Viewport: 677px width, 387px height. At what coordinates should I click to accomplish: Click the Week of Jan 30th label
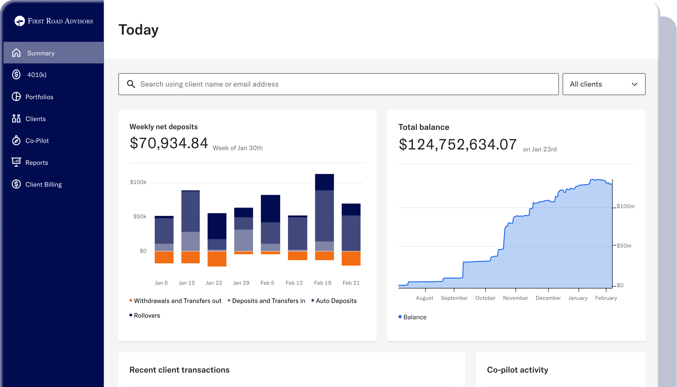coord(238,148)
